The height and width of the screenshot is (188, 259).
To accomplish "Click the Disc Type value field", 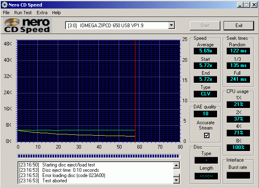I will (x=206, y=160).
